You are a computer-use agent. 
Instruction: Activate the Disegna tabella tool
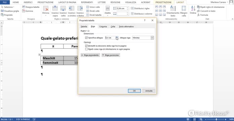click(x=31, y=7)
